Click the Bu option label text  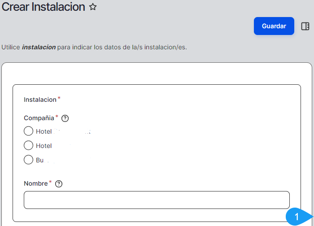tap(39, 160)
